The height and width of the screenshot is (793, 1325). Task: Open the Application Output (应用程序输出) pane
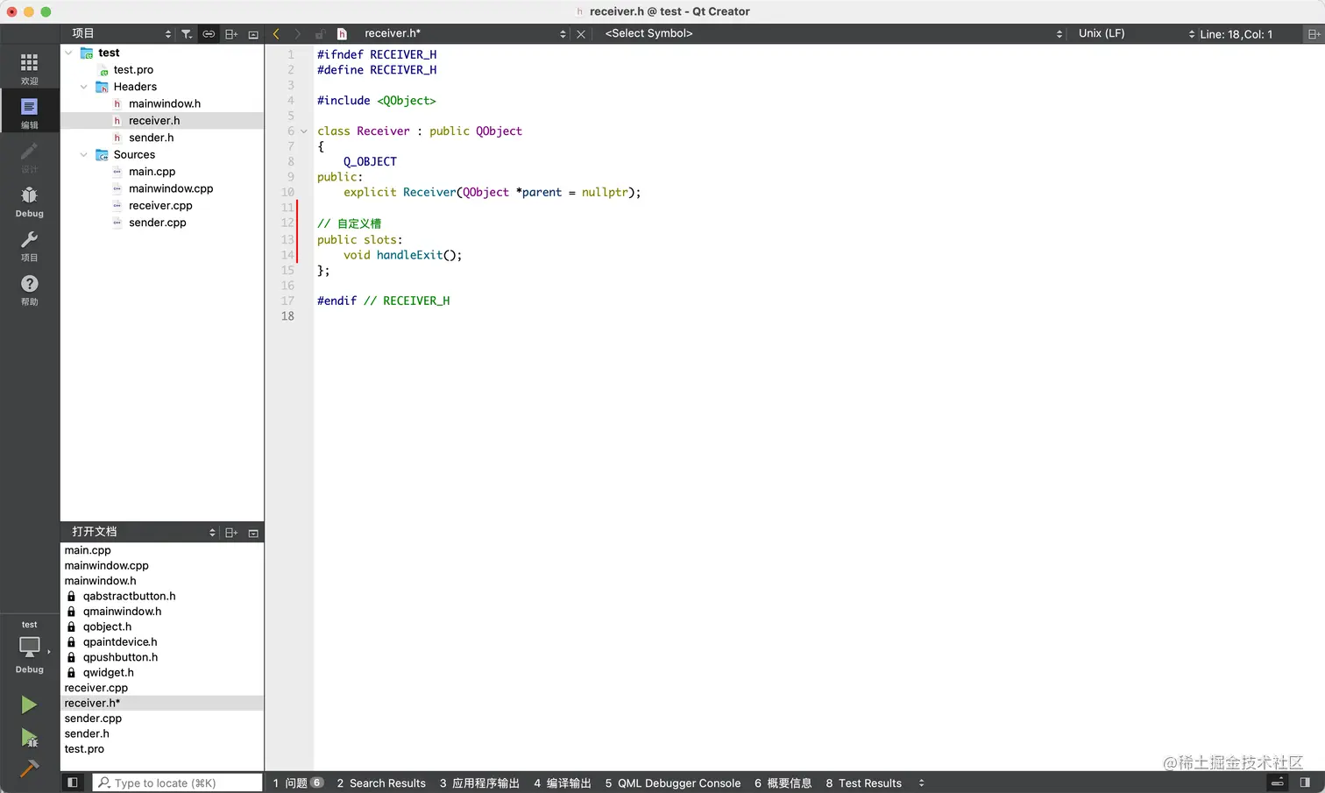pyautogui.click(x=479, y=782)
